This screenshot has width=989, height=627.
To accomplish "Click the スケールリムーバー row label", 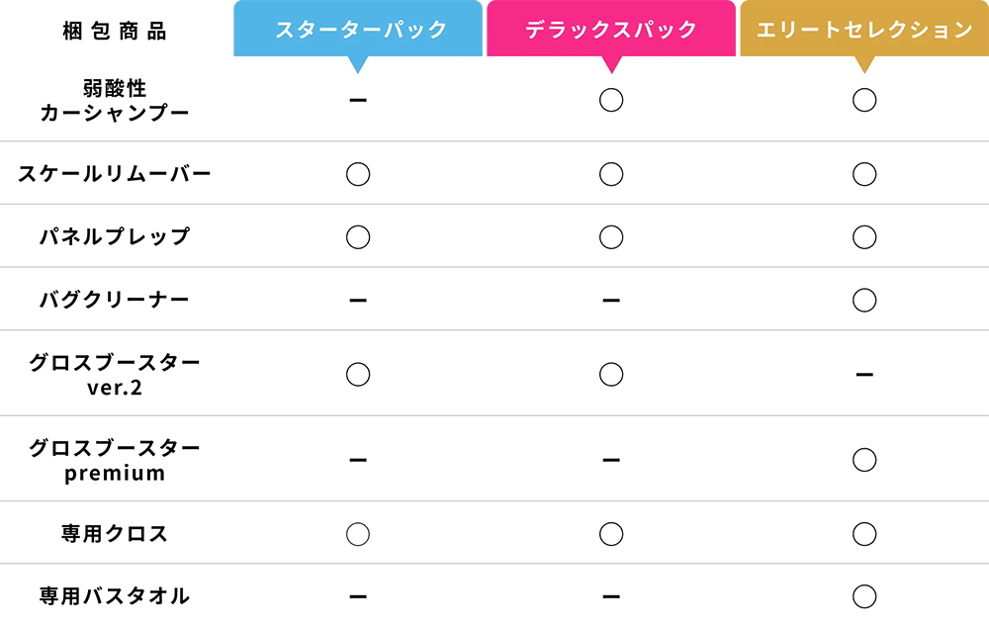I will point(114,173).
